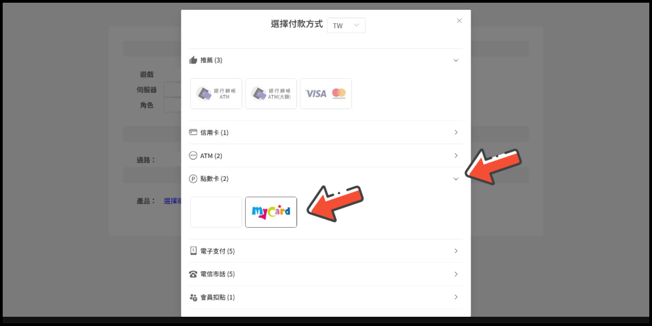Click the telephone icon beside 電信市話
The image size is (652, 326).
[x=193, y=274]
